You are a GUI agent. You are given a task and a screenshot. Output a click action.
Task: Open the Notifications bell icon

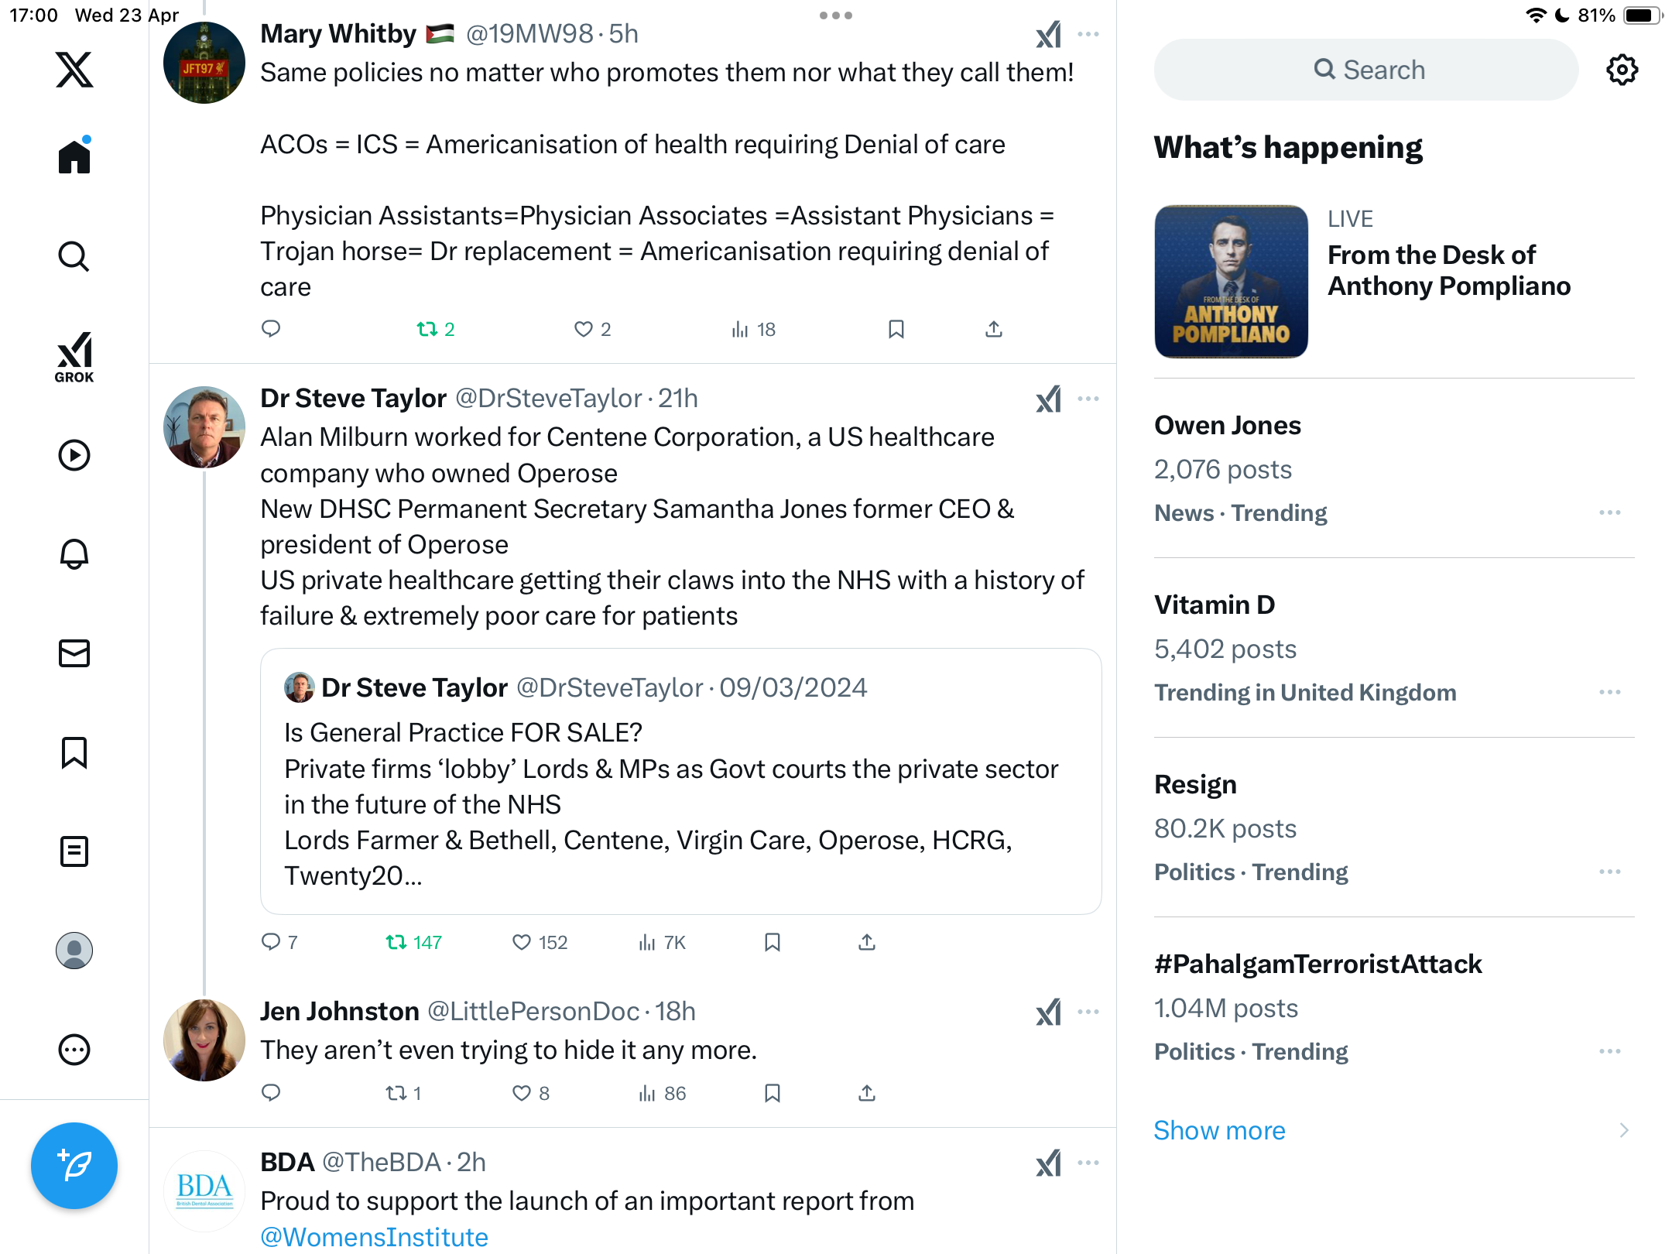click(74, 554)
